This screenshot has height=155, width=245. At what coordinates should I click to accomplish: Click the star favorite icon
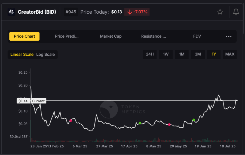pos(220,12)
